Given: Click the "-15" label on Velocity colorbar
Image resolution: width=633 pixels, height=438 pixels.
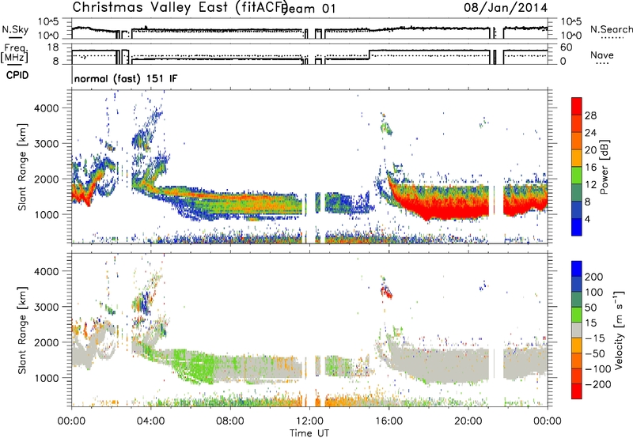Looking at the screenshot, I should [x=594, y=338].
